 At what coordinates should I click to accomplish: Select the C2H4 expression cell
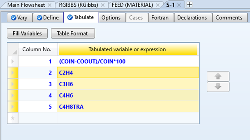pyautogui.click(x=128, y=73)
